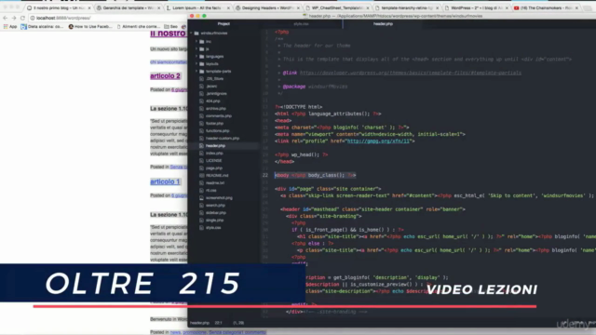This screenshot has width=596, height=335.
Task: Click the screenshot.png image file icon
Action: tap(201, 198)
